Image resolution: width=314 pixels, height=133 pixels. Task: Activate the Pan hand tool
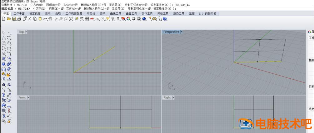click(x=50, y=19)
